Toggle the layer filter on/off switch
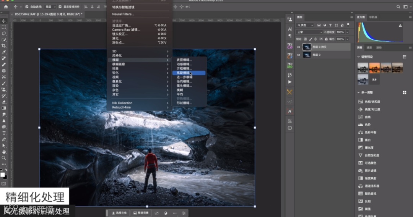This screenshot has width=413, height=217. click(x=348, y=25)
